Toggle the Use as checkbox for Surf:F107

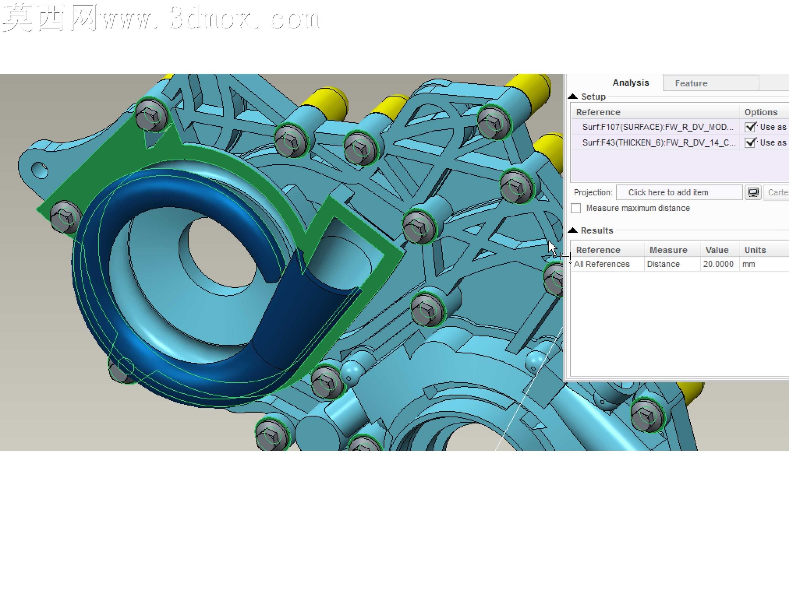tap(751, 127)
